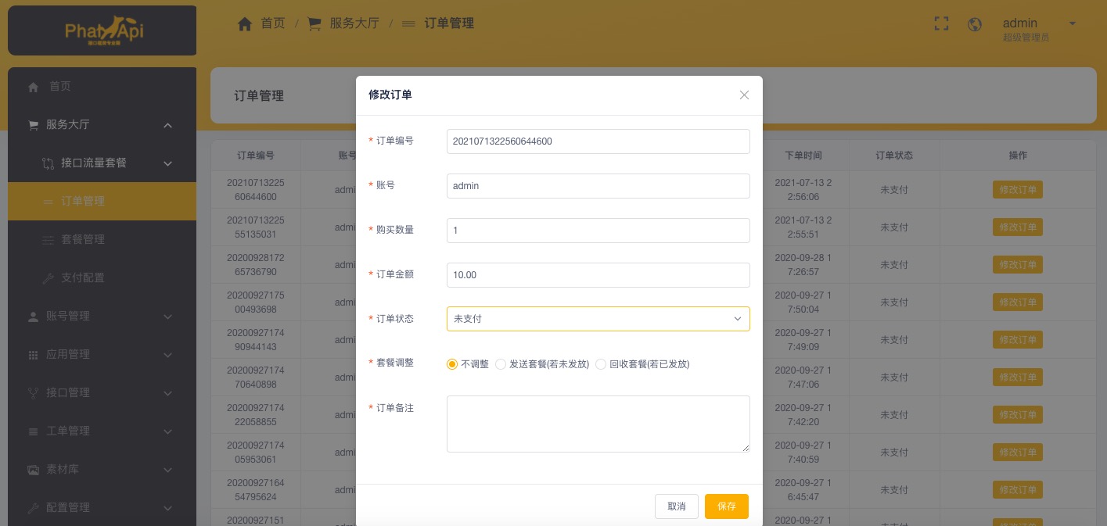Select the 发送套餐(若未发放) radio option

(x=501, y=364)
